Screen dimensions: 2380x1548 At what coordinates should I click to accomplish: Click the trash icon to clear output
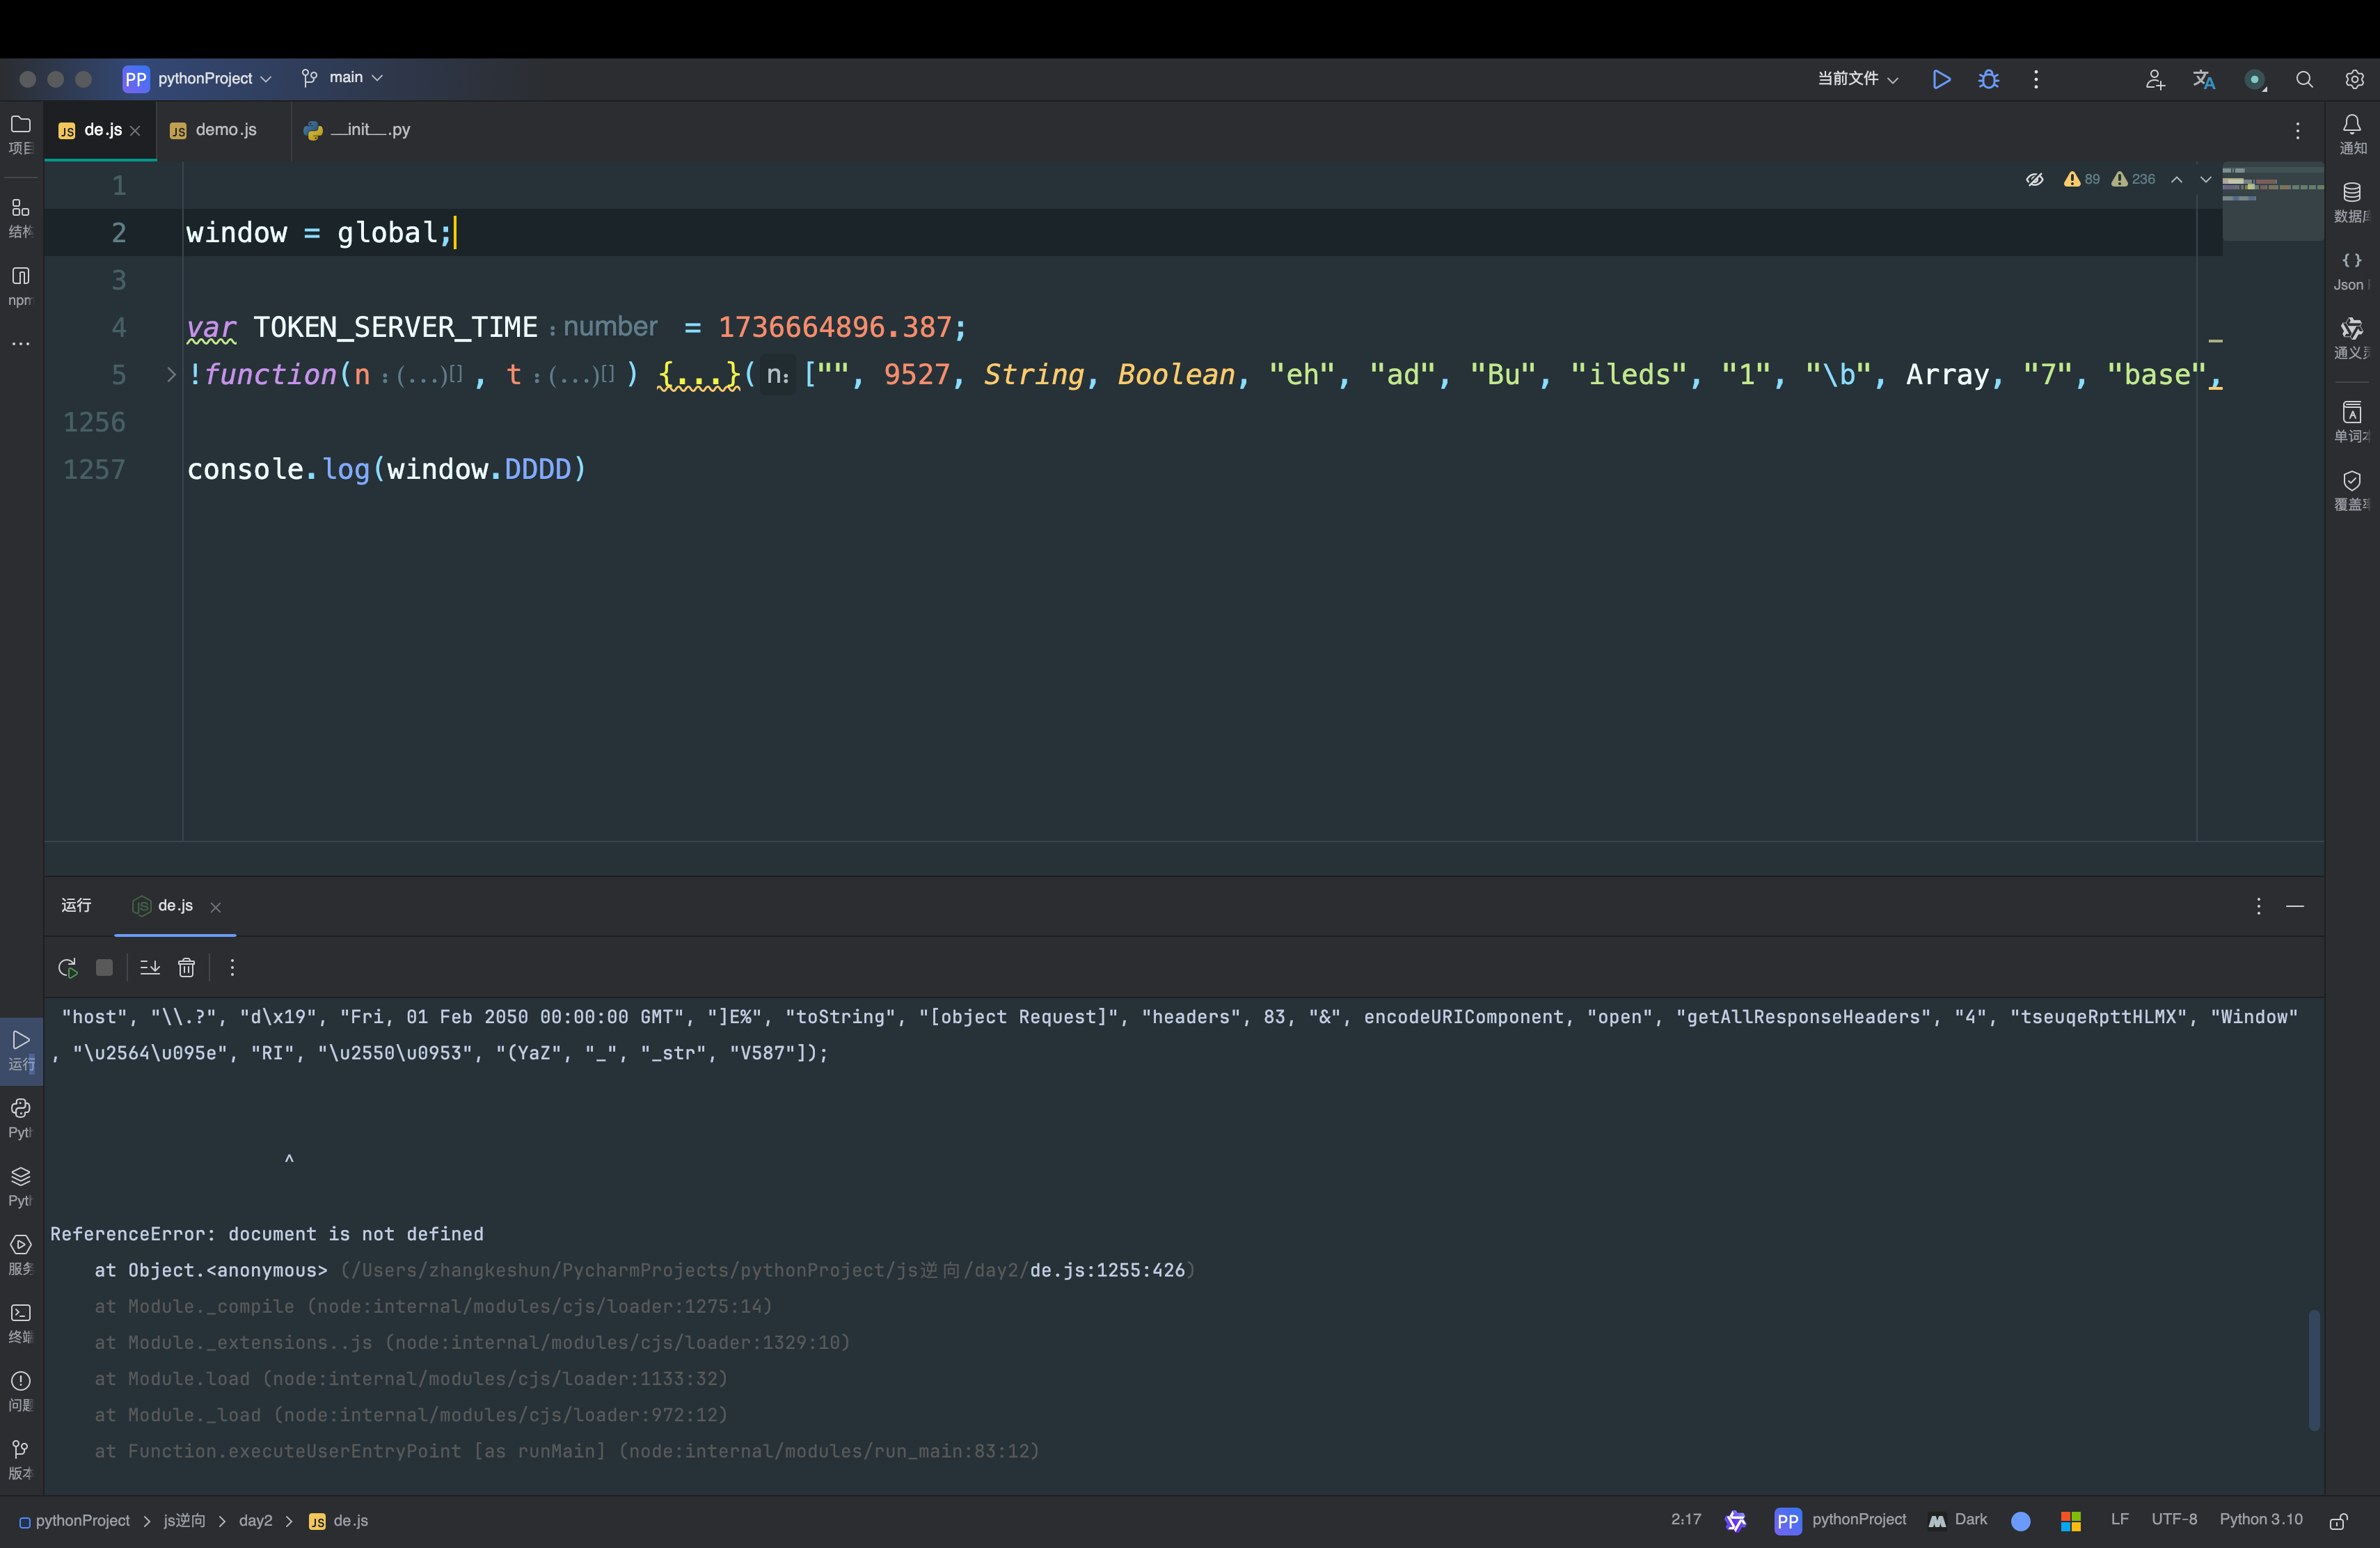coord(186,967)
